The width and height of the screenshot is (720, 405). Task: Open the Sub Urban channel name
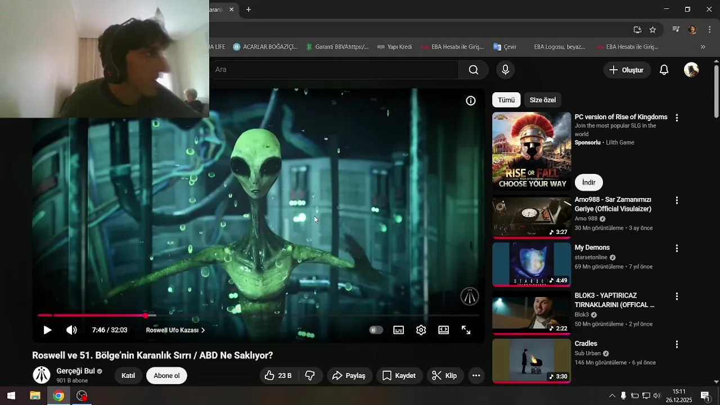(587, 353)
